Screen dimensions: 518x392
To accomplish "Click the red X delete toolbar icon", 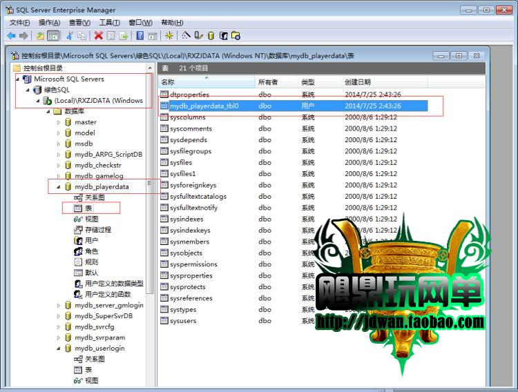I will click(99, 36).
